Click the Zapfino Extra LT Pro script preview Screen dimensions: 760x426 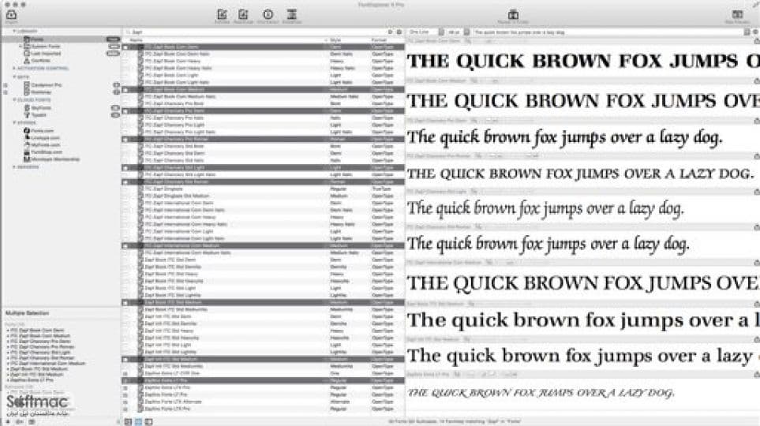(541, 393)
